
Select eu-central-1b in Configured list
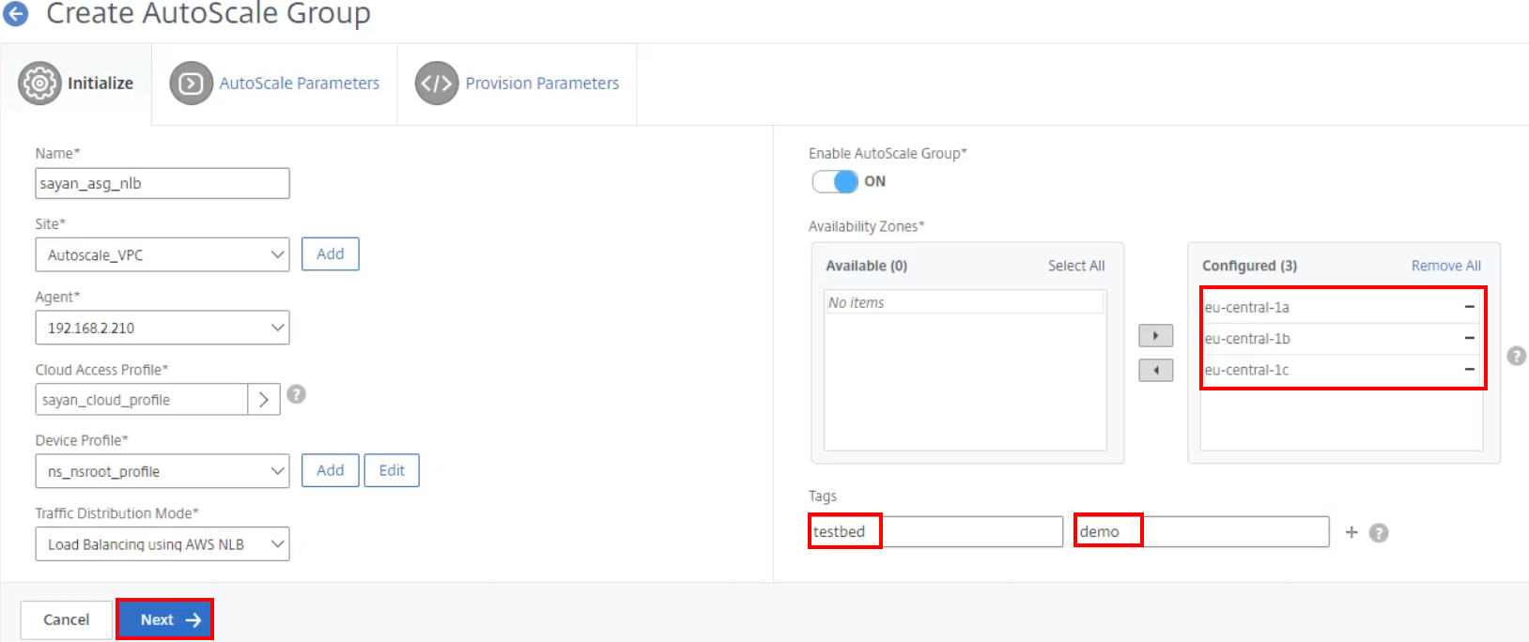coord(1342,338)
